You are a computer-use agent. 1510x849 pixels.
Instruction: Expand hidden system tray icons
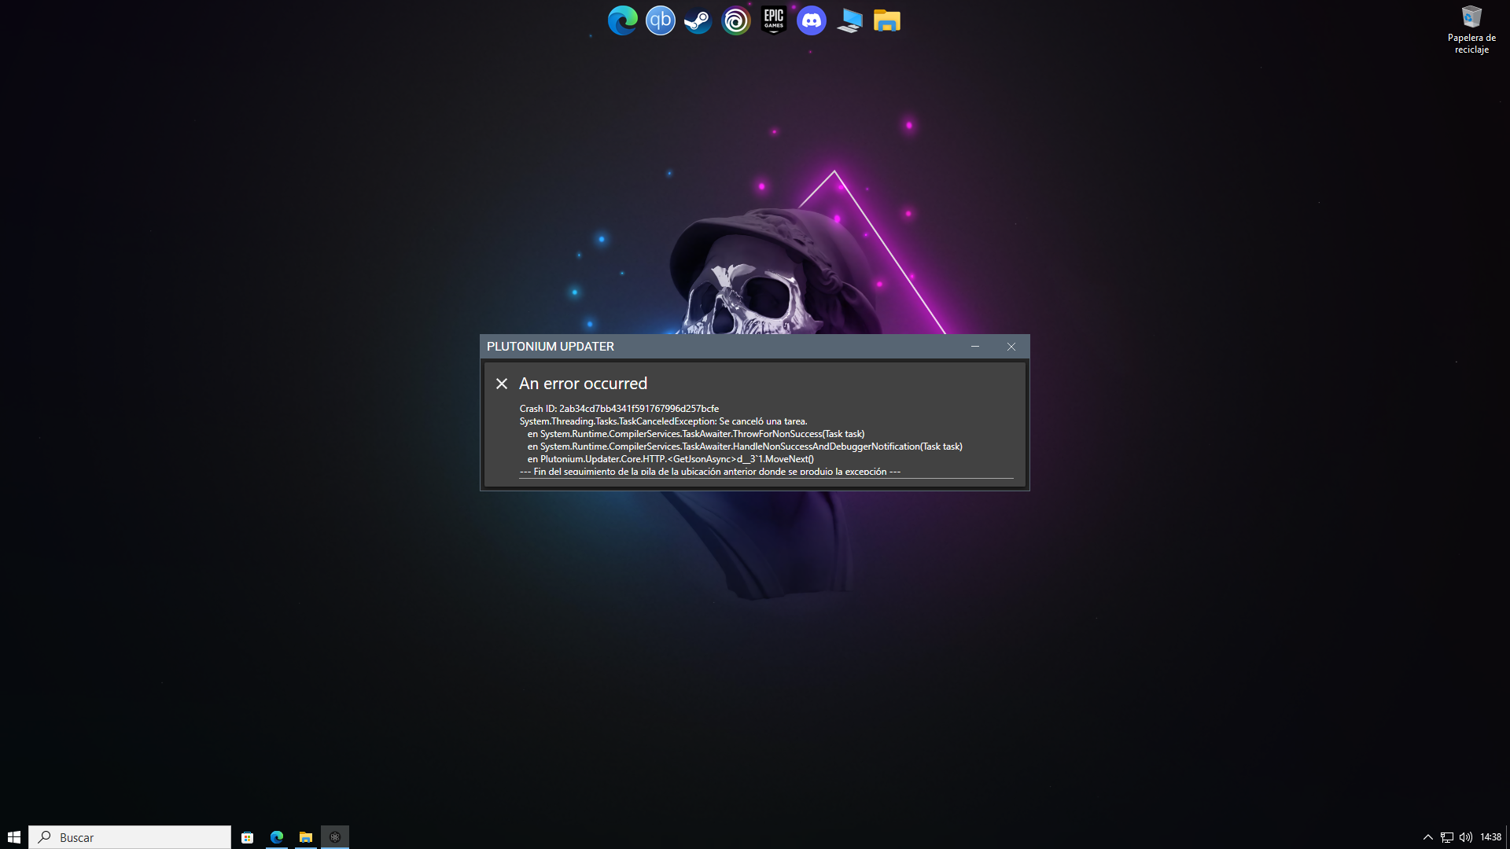point(1428,837)
